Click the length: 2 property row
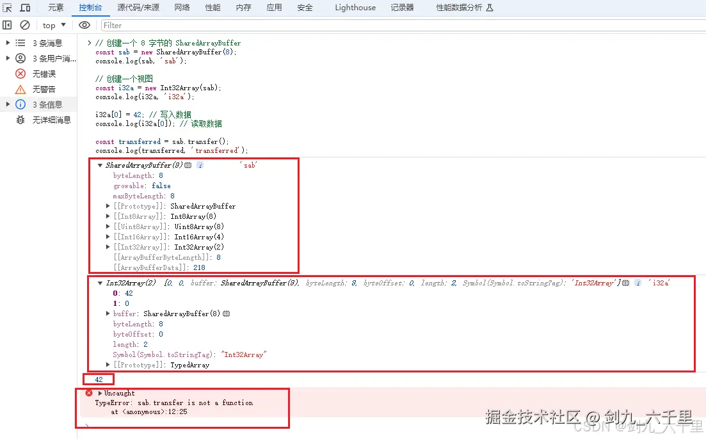The height and width of the screenshot is (439, 706). [130, 344]
